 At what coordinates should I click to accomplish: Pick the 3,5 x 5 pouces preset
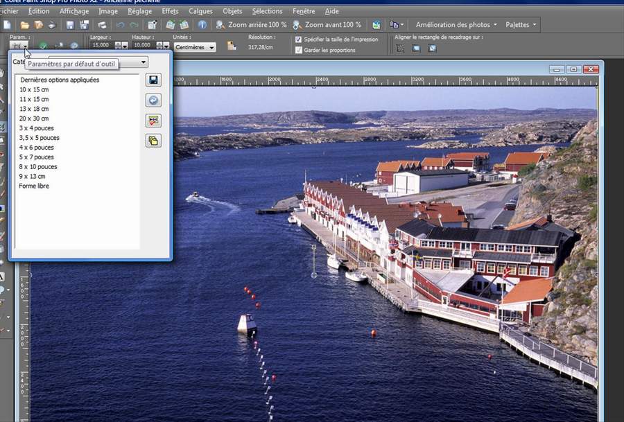pyautogui.click(x=40, y=138)
